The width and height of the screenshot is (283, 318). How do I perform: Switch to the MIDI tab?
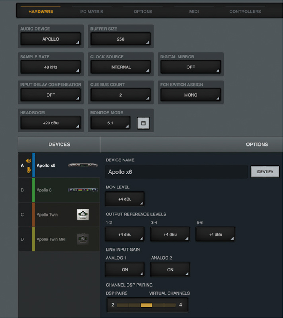pos(194,12)
